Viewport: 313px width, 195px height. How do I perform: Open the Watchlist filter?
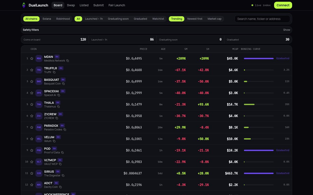coord(158,19)
